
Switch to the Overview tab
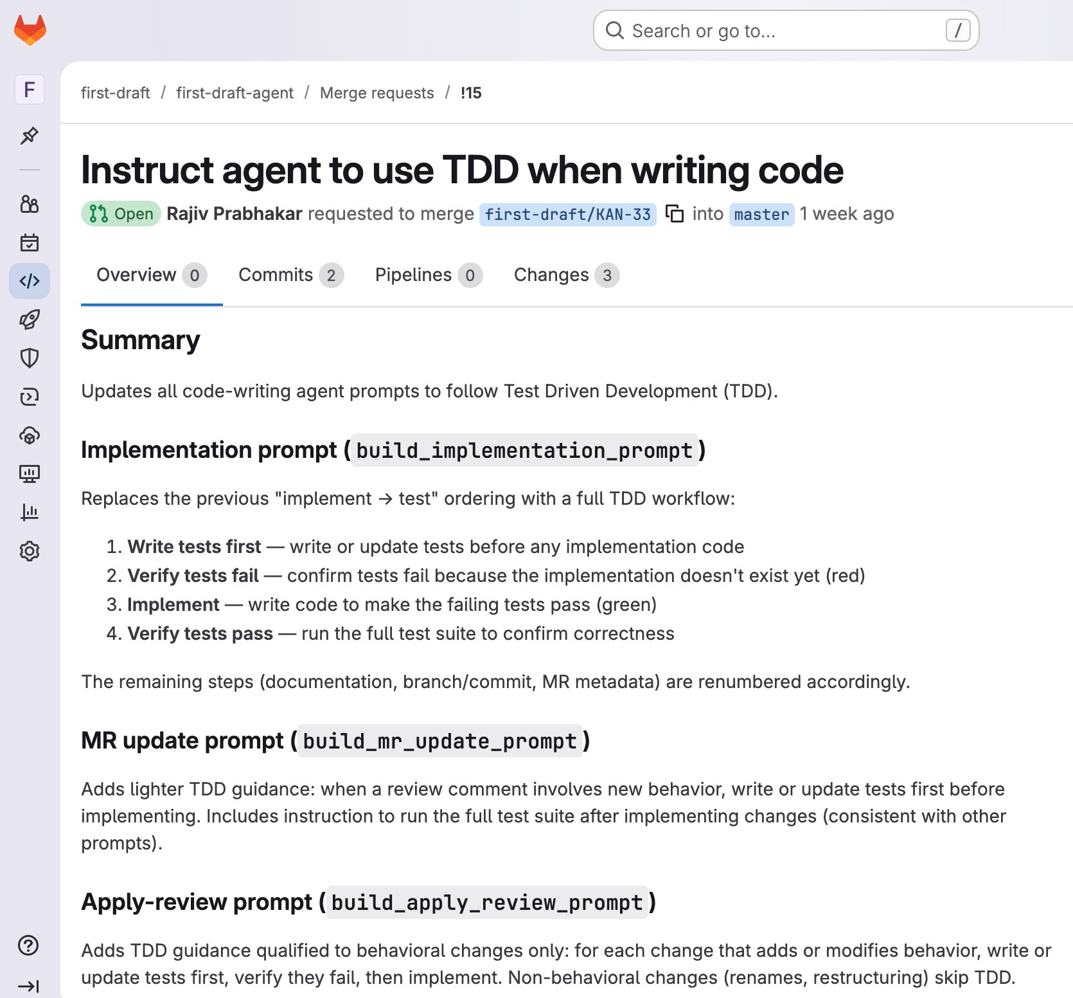tap(152, 275)
